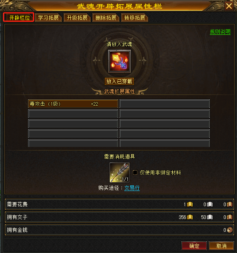Click gold ingot icon beside 356
Screen dimensions: 237x253
[x=190, y=217]
